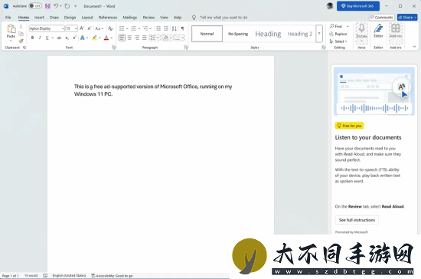The height and width of the screenshot is (279, 421).
Task: Open Change Case Aa dropdown
Action: pyautogui.click(x=100, y=28)
